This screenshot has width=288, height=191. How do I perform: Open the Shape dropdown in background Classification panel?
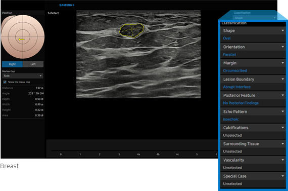pos(255,18)
